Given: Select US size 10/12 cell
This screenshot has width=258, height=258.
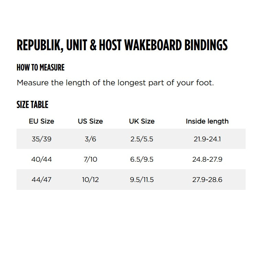Looking at the screenshot, I should pyautogui.click(x=90, y=180).
